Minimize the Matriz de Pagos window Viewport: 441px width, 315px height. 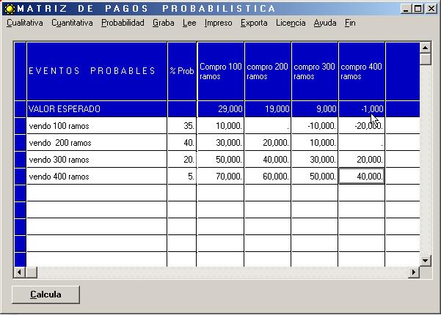pyautogui.click(x=406, y=9)
